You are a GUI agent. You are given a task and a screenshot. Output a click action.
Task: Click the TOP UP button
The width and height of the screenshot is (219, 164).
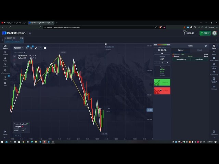click(205, 33)
